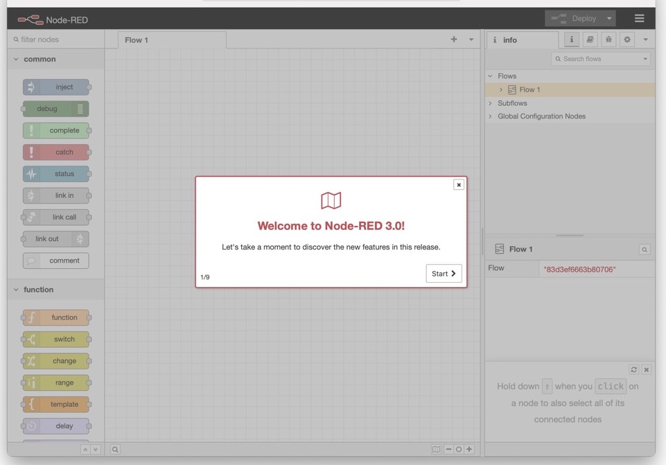Refresh the tip in the help box
Viewport: 666px width, 465px height.
coord(633,369)
